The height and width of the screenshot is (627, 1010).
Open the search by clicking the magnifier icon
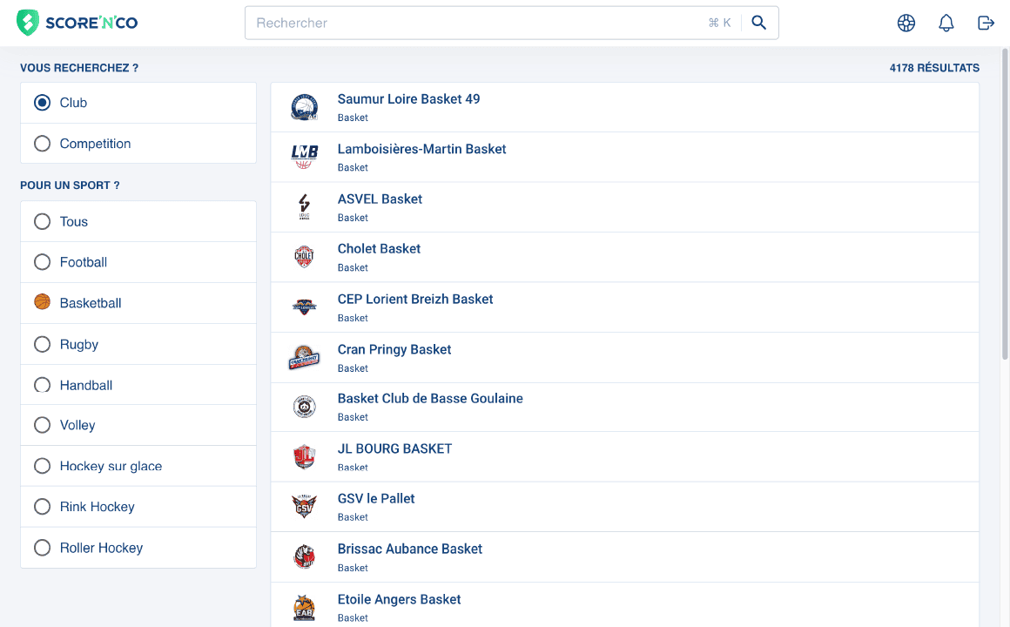coord(758,23)
